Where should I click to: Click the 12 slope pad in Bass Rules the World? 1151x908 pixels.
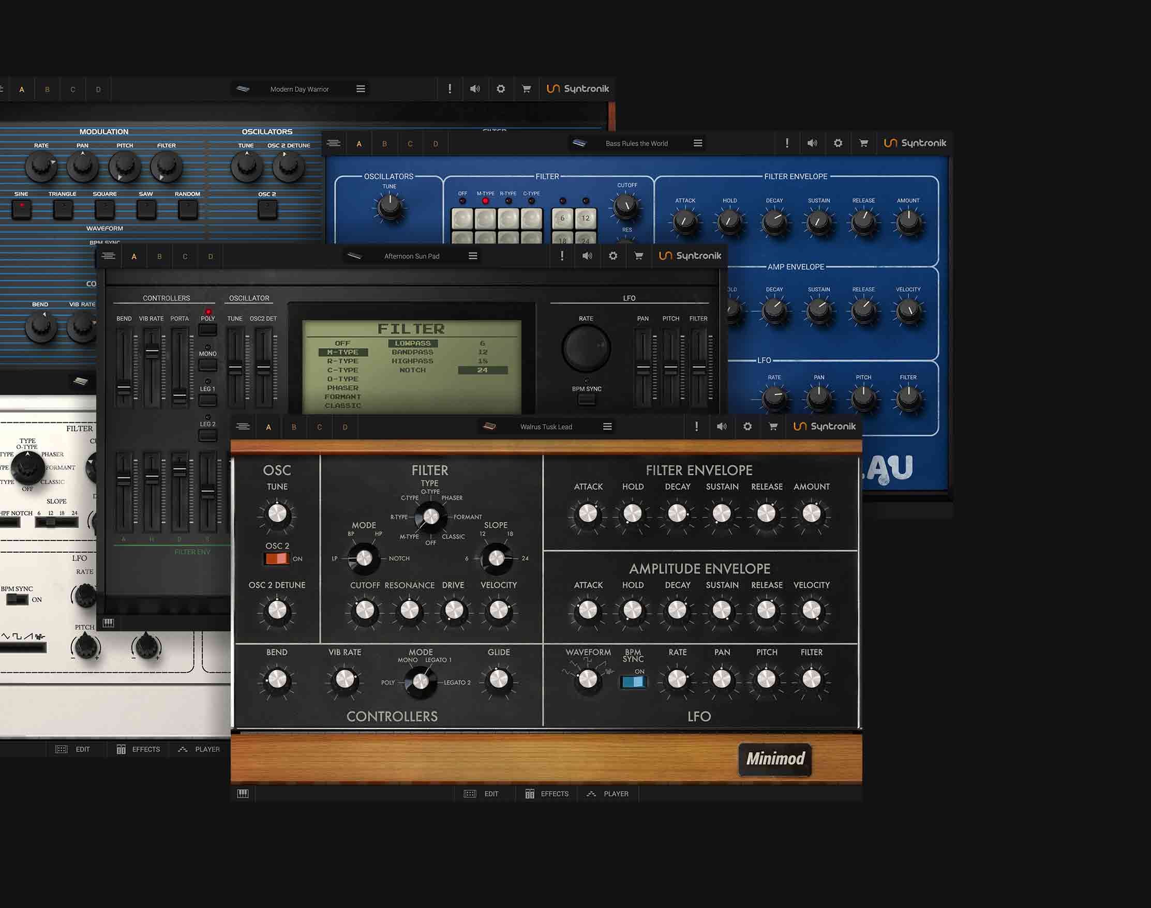586,218
